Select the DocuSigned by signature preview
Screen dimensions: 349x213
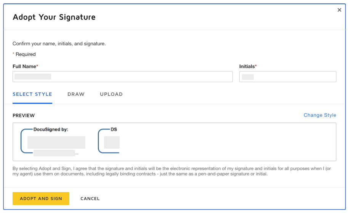click(x=53, y=141)
